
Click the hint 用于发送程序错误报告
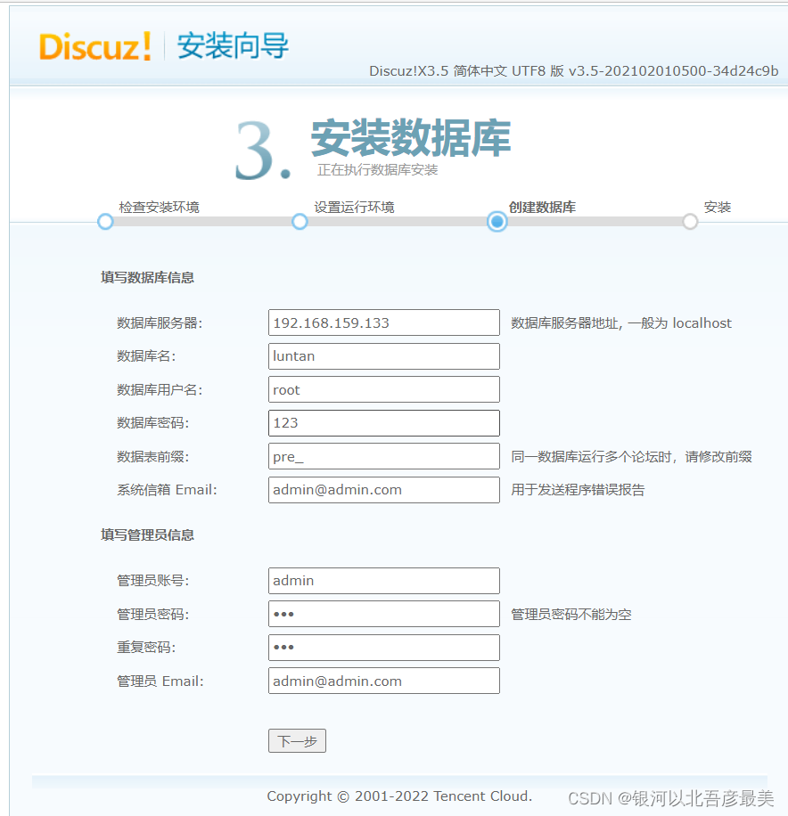coord(578,490)
